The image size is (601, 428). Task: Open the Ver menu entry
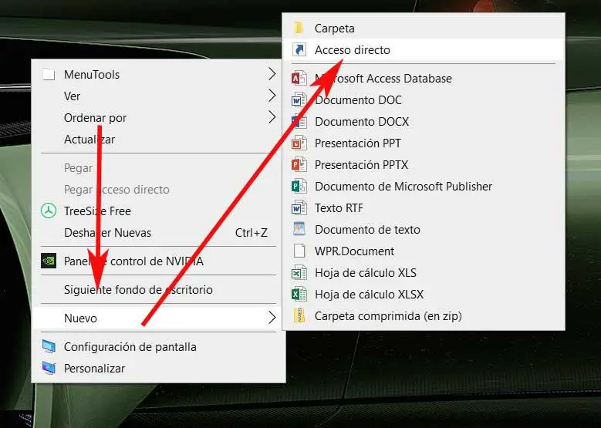tap(158, 96)
